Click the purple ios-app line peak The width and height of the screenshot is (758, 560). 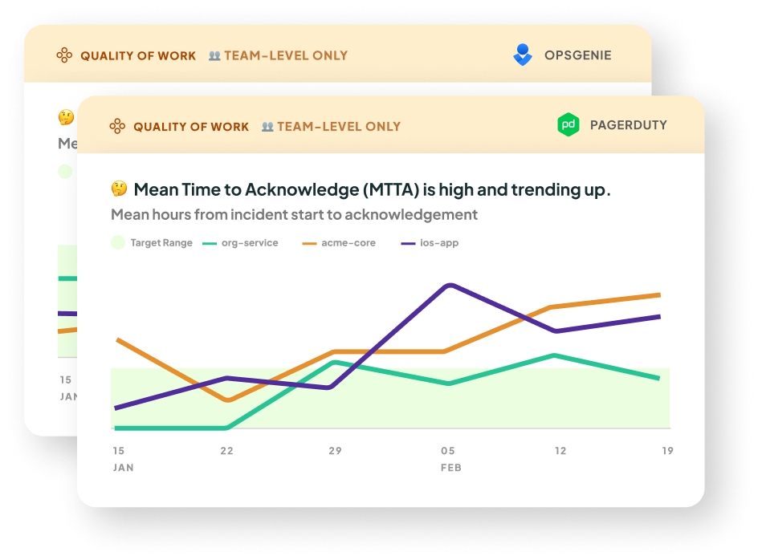[x=450, y=285]
